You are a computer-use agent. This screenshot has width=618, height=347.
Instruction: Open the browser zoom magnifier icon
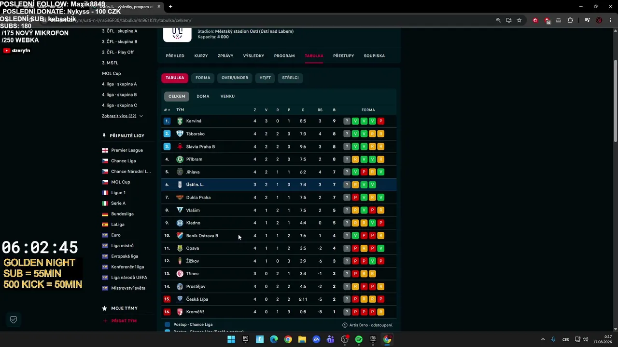498,20
